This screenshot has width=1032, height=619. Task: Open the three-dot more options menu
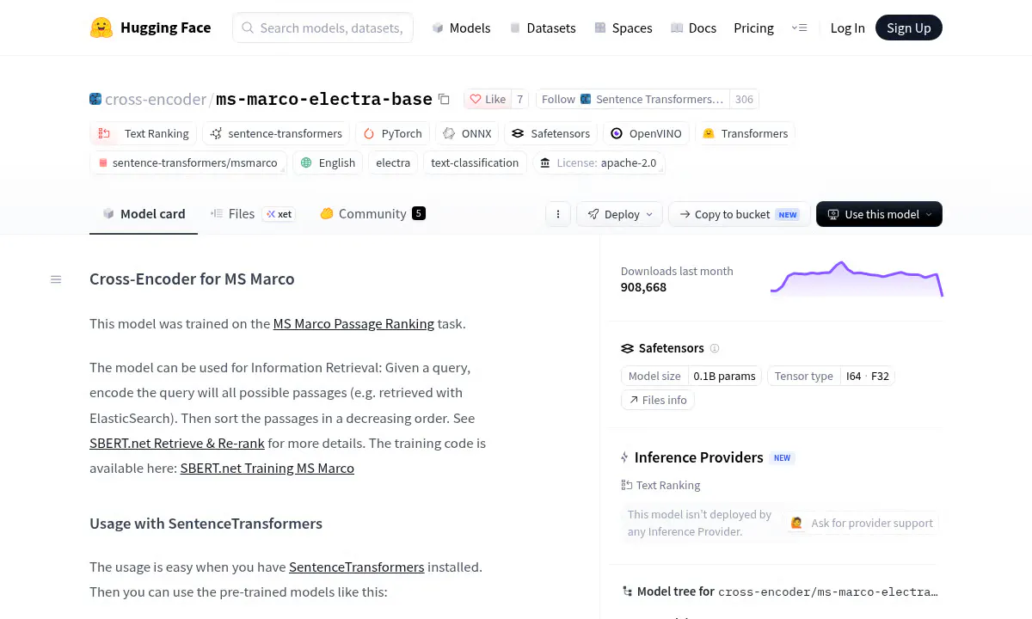coord(558,214)
